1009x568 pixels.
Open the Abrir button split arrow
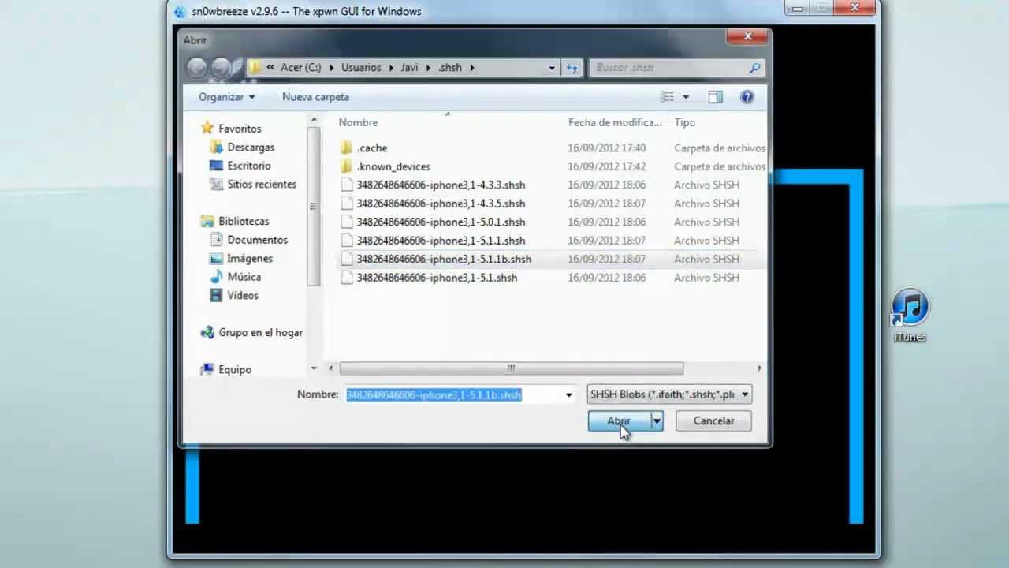[657, 421]
